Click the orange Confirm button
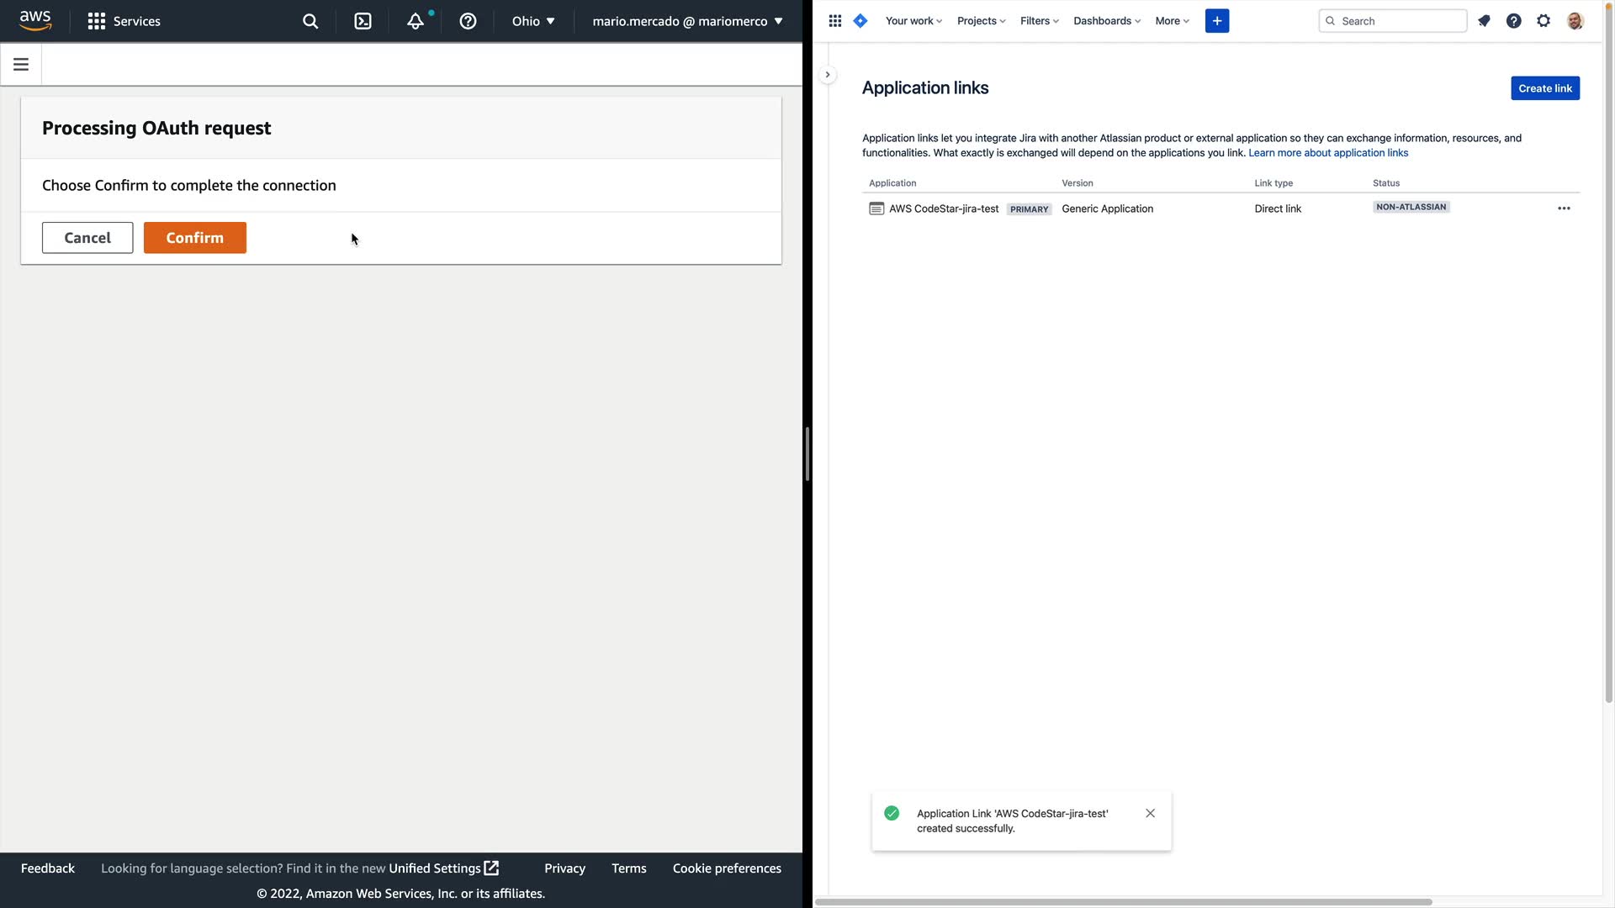Screen dimensions: 1615x908 pyautogui.click(x=194, y=238)
